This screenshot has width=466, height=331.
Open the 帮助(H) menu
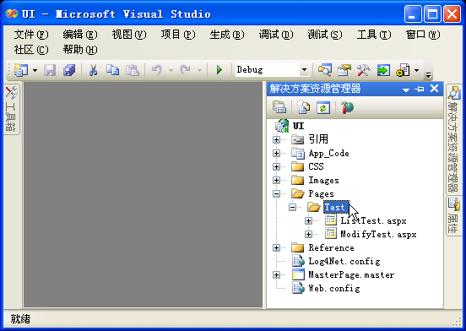(80, 50)
